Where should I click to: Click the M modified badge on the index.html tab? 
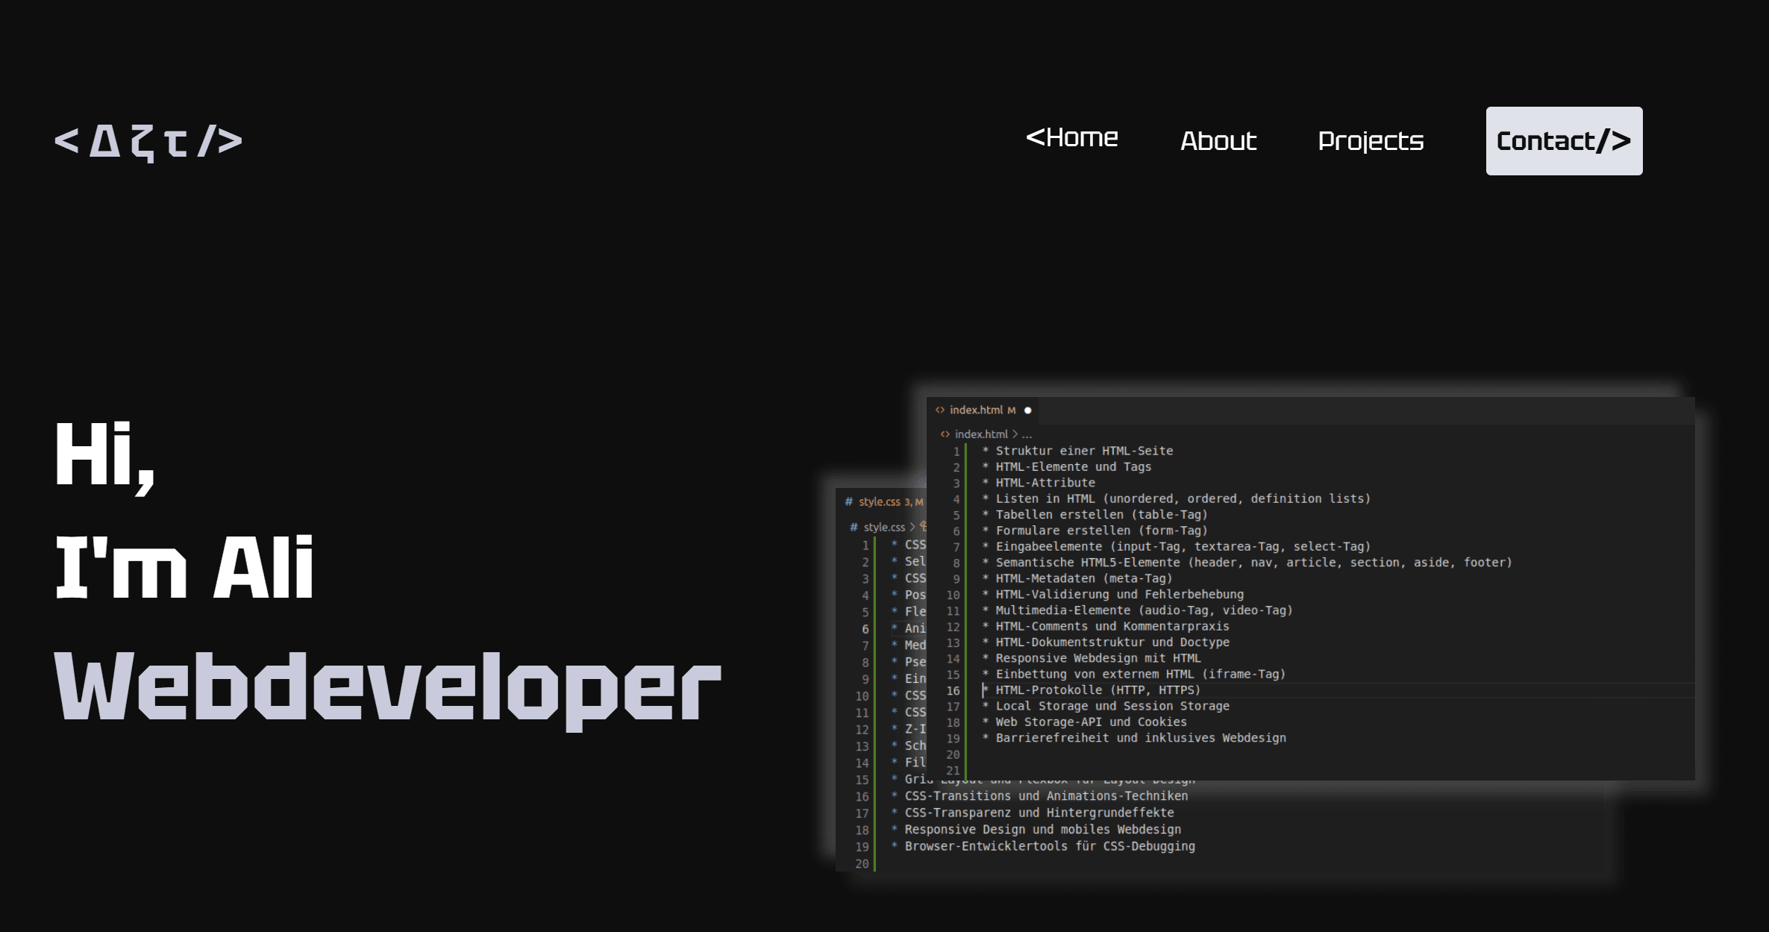(x=1010, y=410)
